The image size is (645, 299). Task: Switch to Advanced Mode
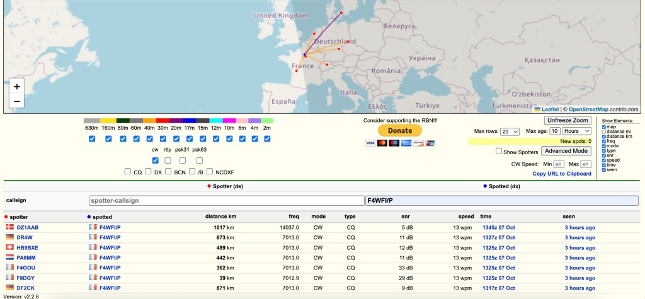[x=566, y=151]
